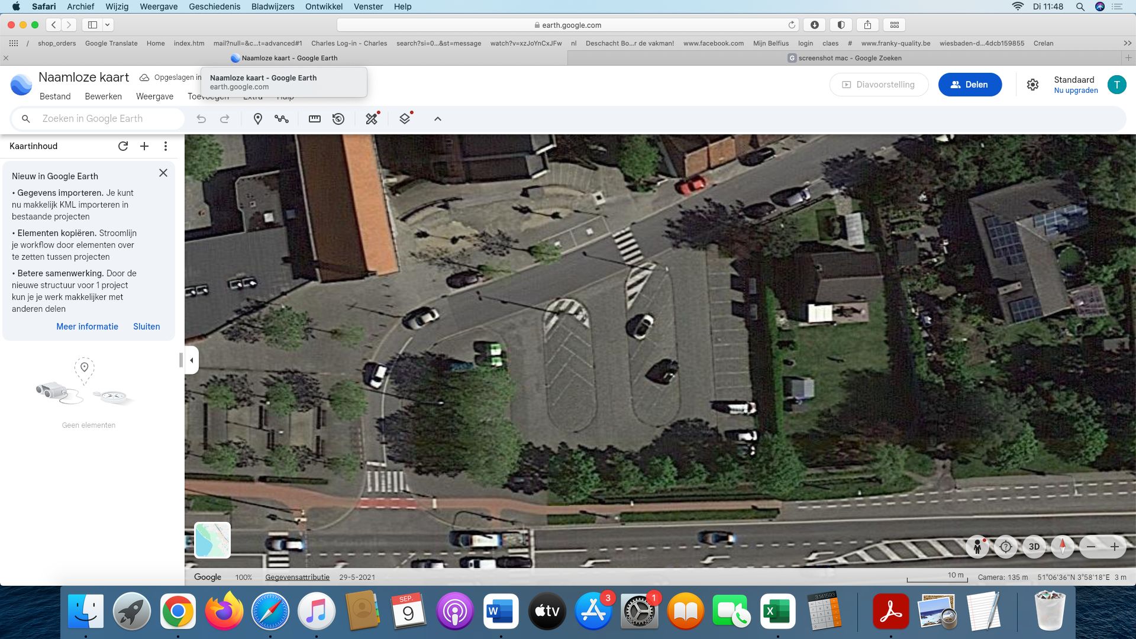Image resolution: width=1136 pixels, height=639 pixels.
Task: Fly to my location target icon
Action: [x=1006, y=547]
